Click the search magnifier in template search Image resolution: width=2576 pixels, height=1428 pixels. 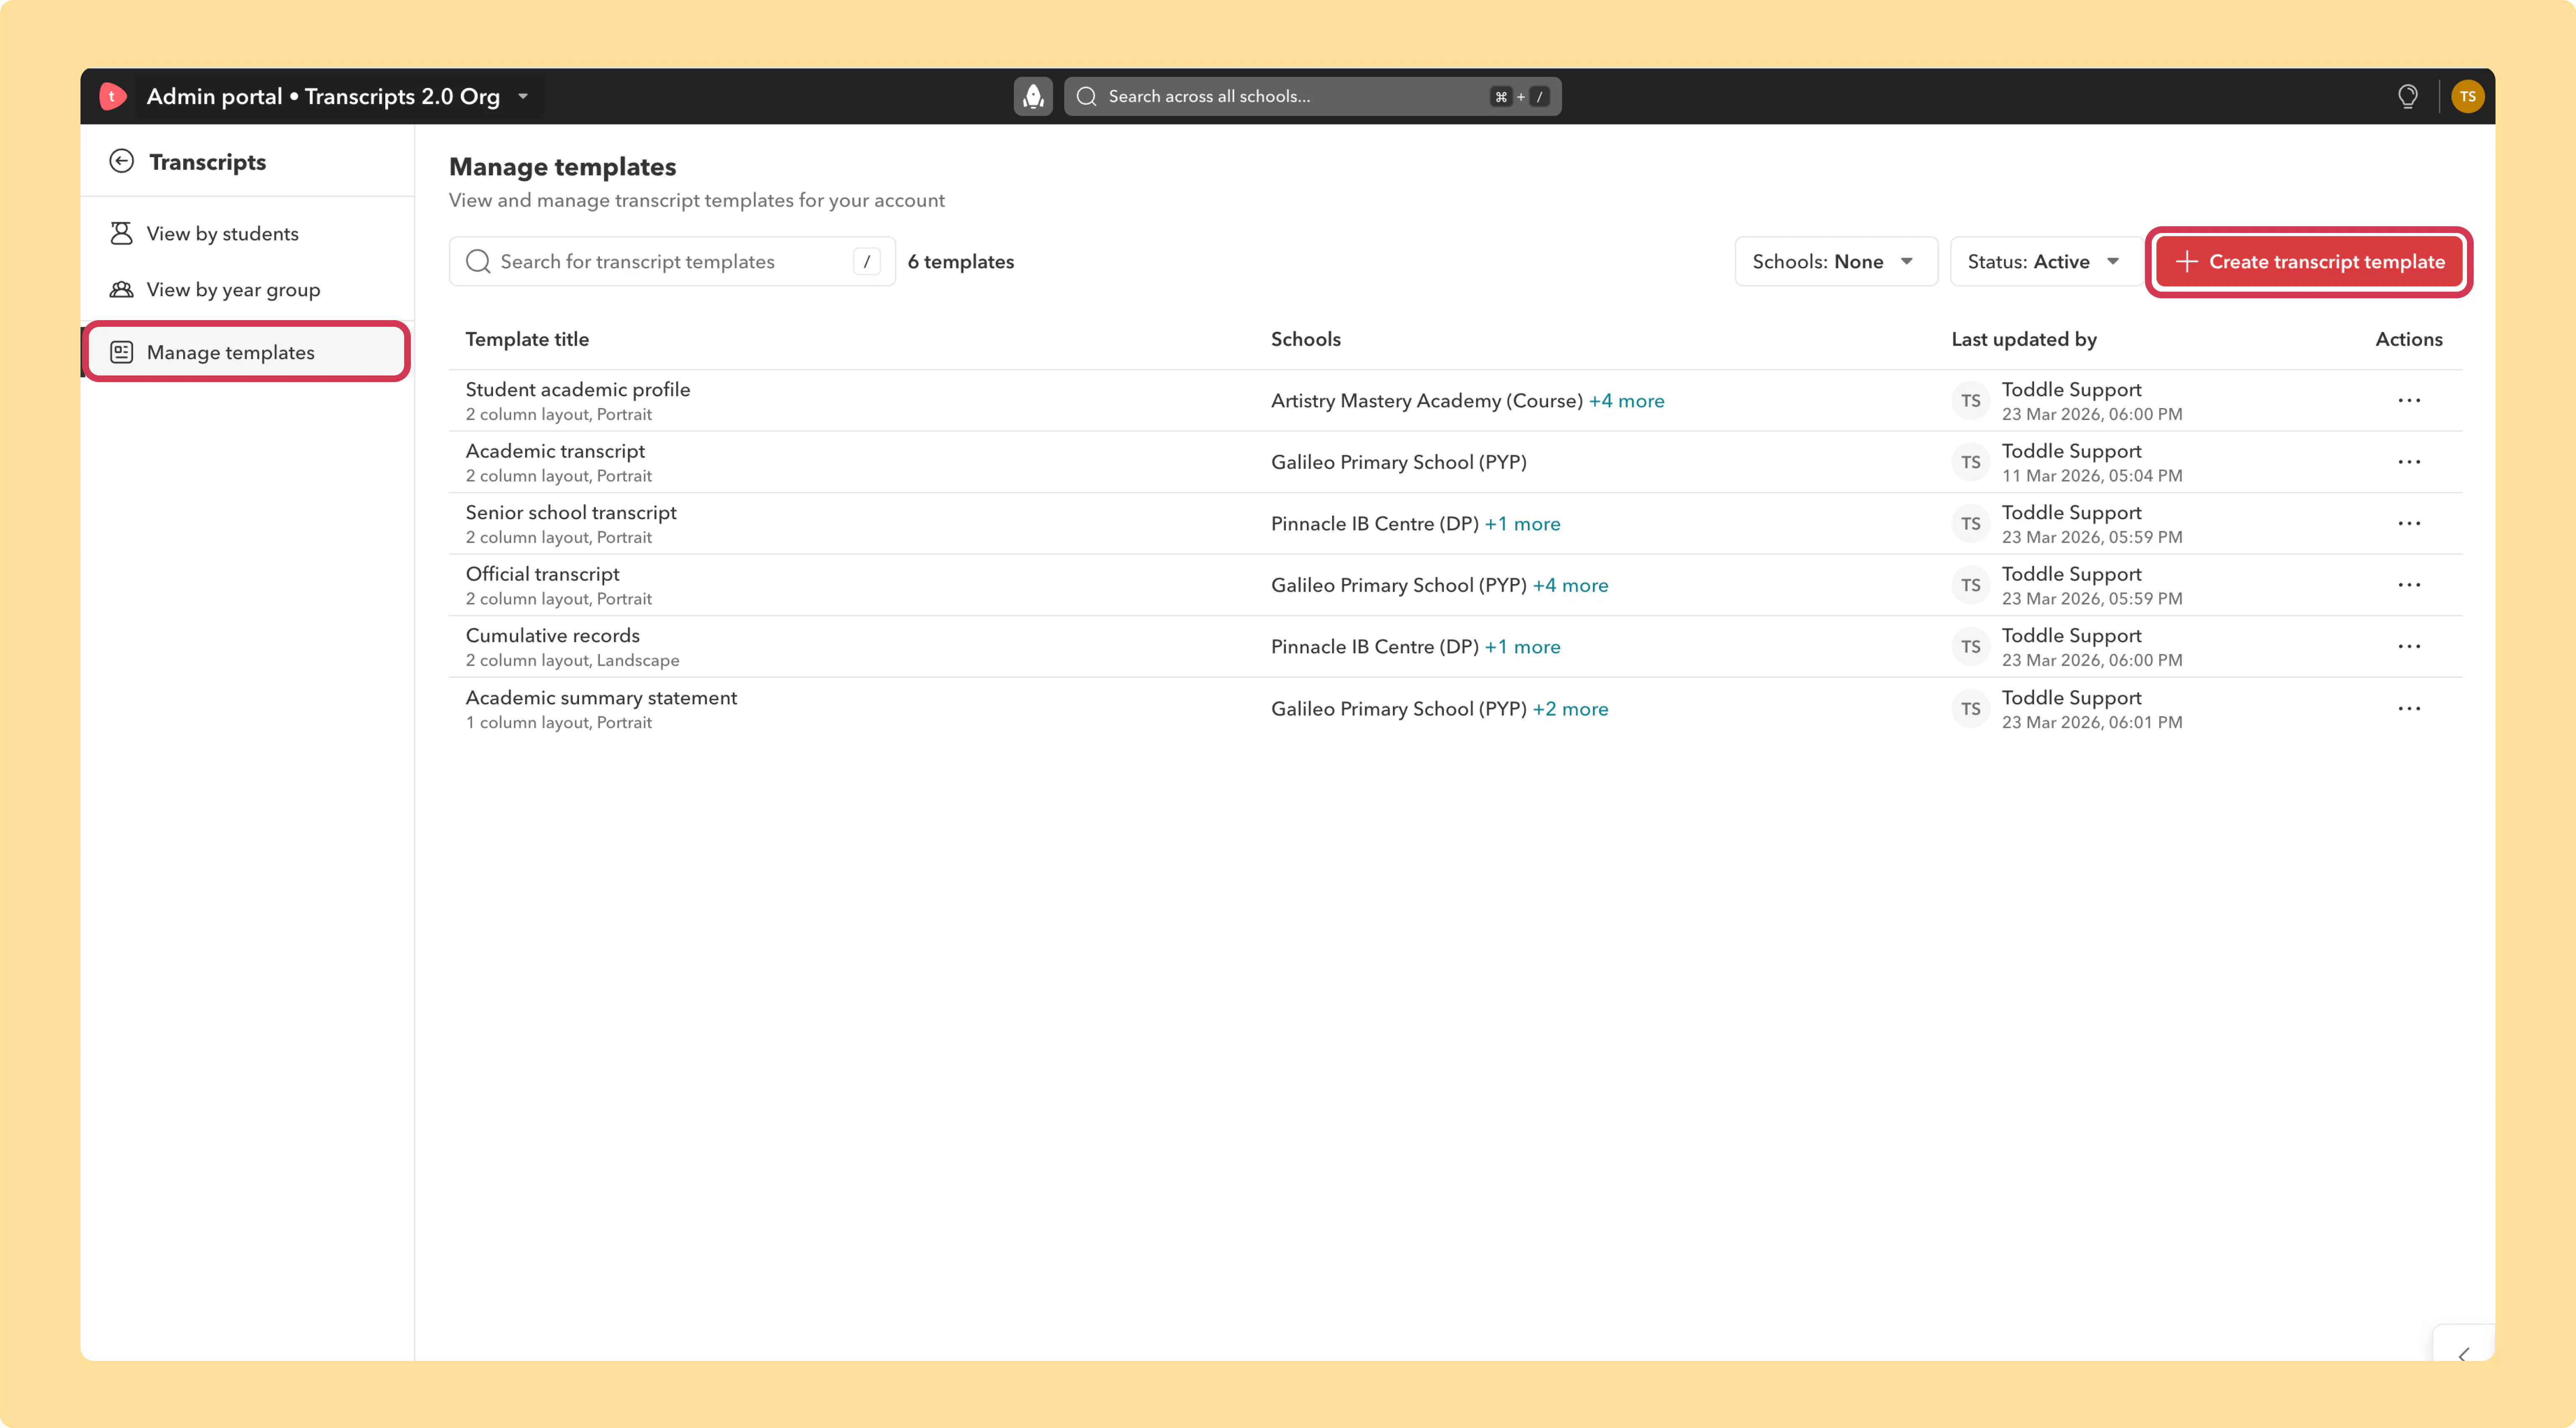[x=478, y=262]
